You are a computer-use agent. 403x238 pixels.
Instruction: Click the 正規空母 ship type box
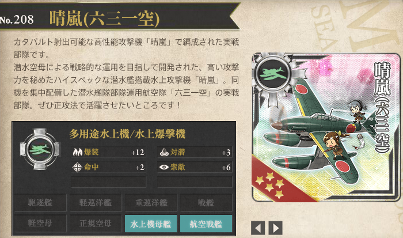click(x=96, y=224)
